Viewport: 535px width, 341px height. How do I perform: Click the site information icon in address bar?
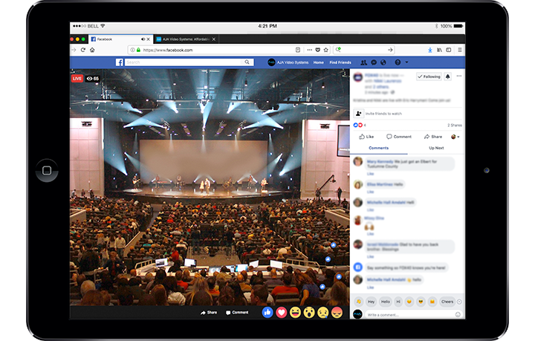click(132, 50)
